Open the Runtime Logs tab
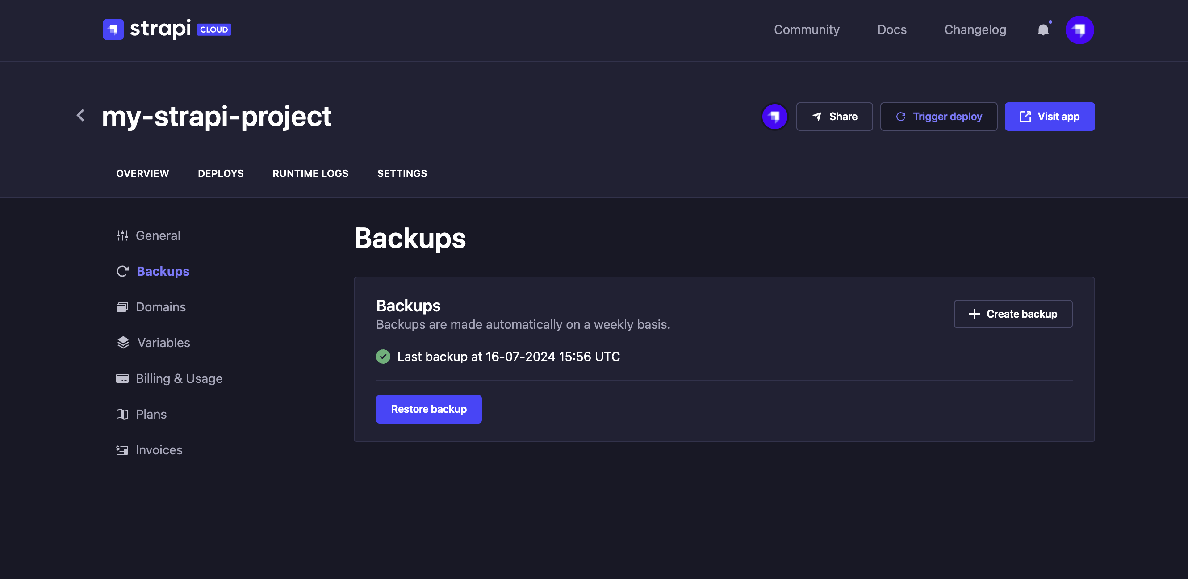The width and height of the screenshot is (1188, 579). 310,173
